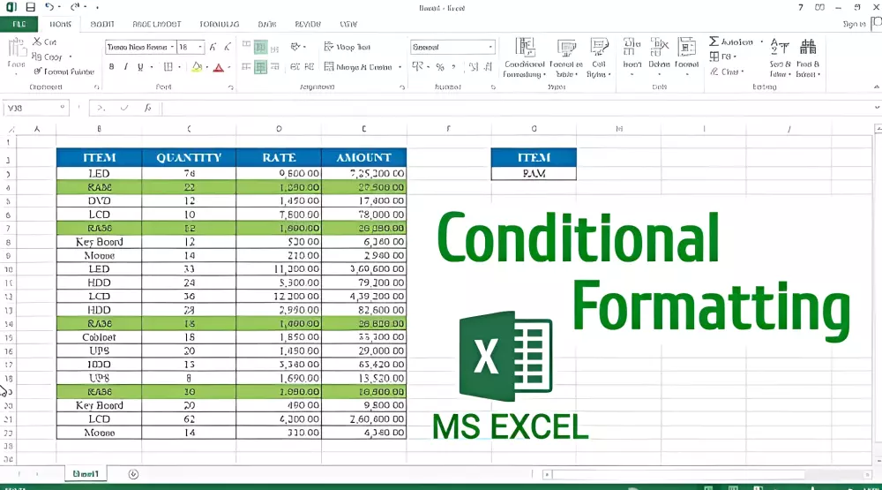Click the Decrease Indent icon
882x490 pixels.
tap(295, 67)
